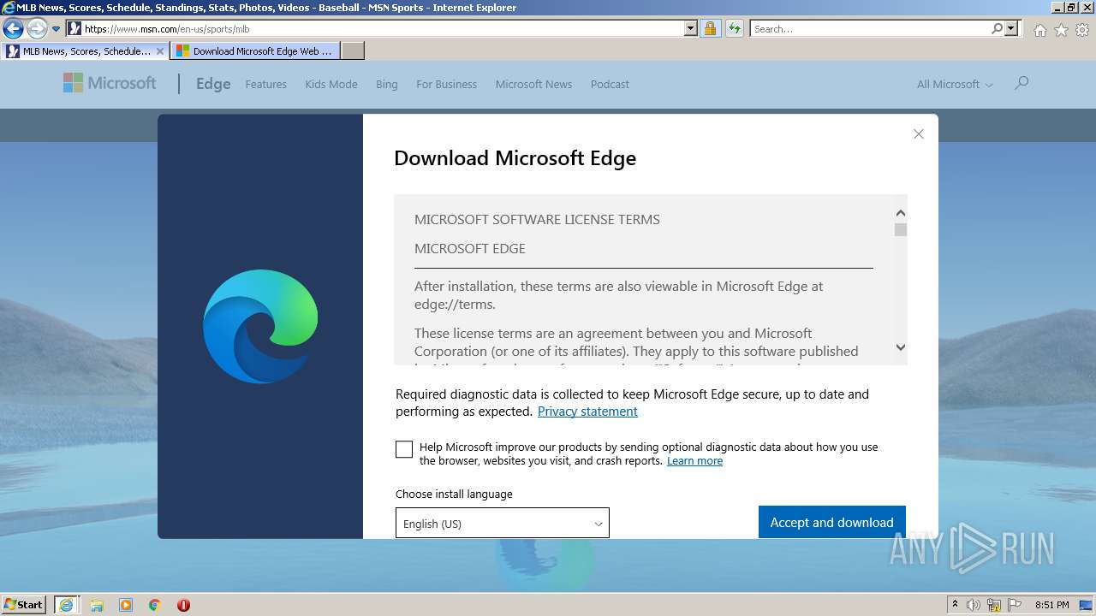This screenshot has width=1096, height=616.
Task: Click the Windows Start button
Action: (x=24, y=605)
